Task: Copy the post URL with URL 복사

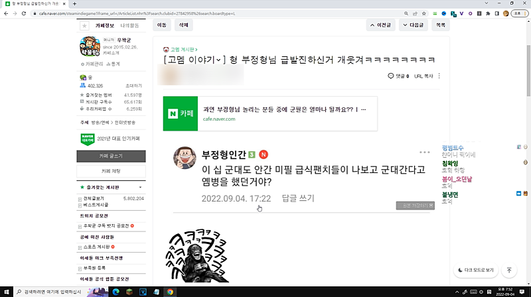Action: [423, 76]
